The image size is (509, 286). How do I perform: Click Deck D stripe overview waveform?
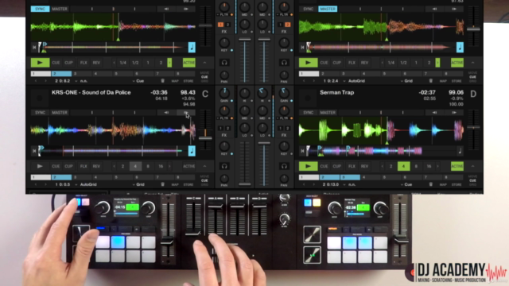pos(380,151)
